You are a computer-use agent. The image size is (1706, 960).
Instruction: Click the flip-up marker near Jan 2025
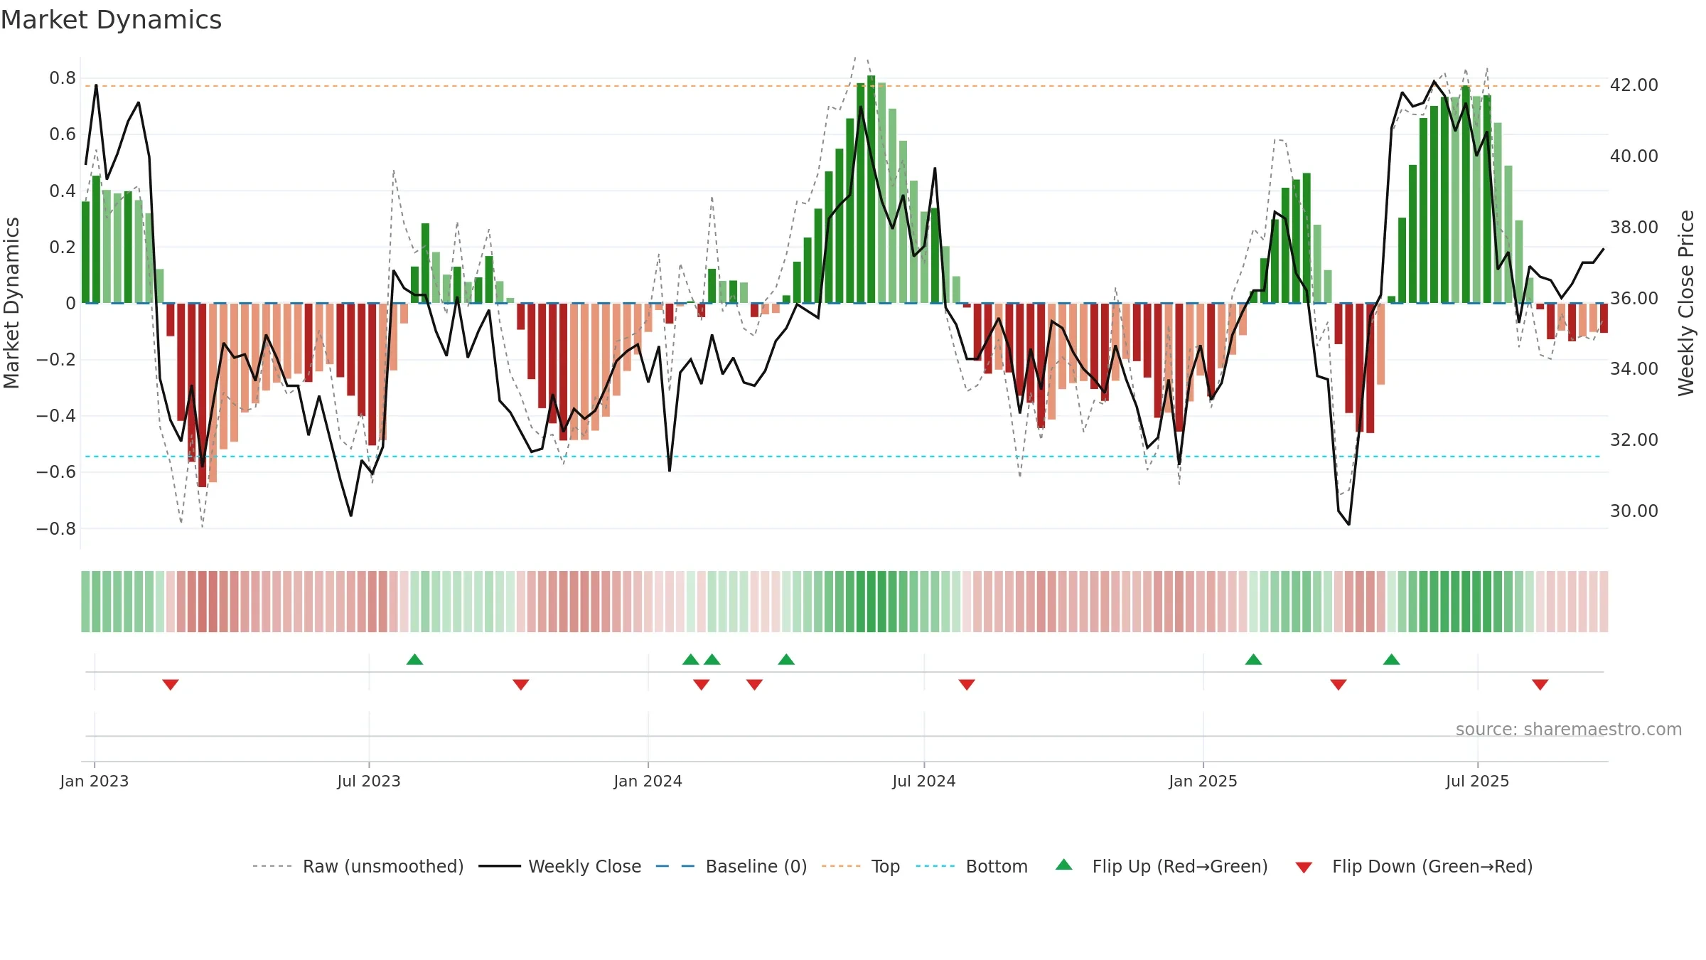[x=1254, y=659]
